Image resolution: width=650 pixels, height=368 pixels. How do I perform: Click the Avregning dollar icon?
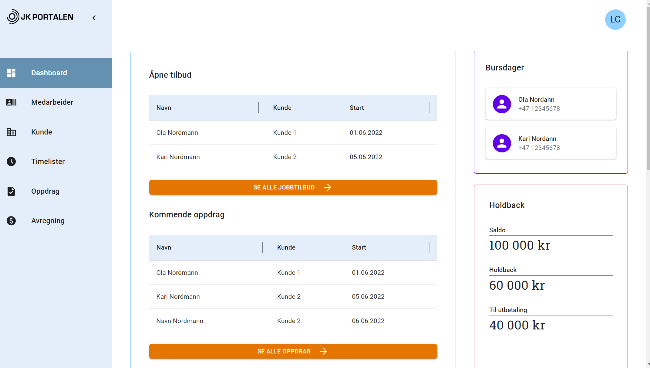coord(11,221)
